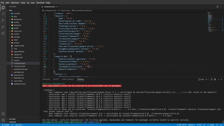Switch to the PROBLEMS panel tab
This screenshot has width=224, height=126.
point(46,79)
